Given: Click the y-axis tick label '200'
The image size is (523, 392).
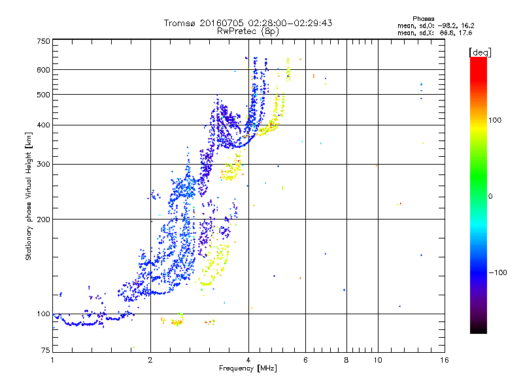Looking at the screenshot, I should (43, 220).
